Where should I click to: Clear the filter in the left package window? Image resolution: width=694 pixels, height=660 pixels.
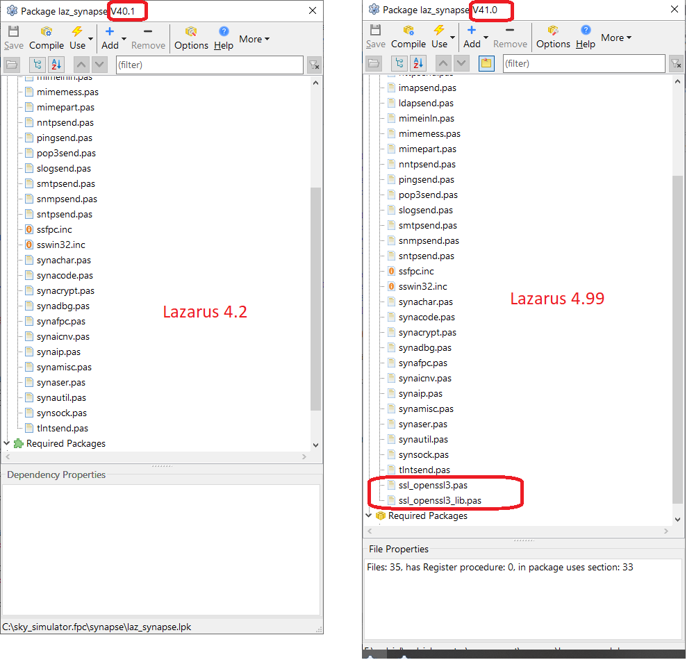point(314,65)
